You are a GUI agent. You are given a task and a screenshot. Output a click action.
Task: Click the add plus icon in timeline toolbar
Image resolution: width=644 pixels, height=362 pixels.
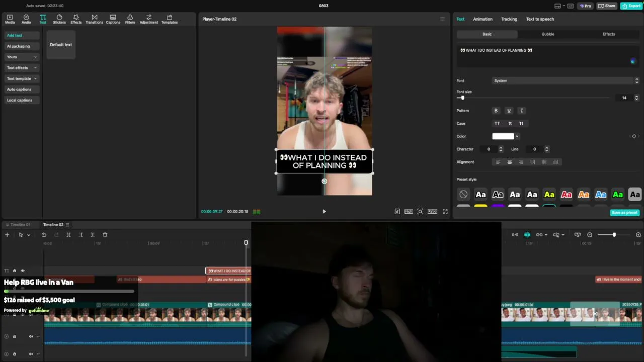click(7, 235)
